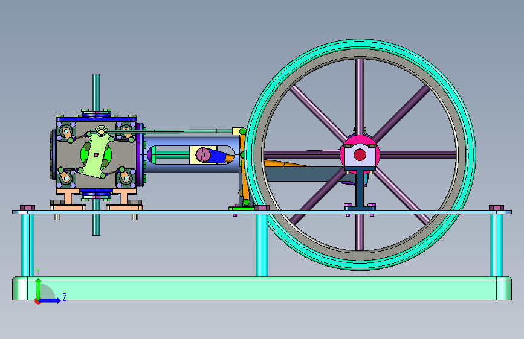524x339 pixels.
Task: Select the top vertical spoke of the flywheel
Action: 360,97
